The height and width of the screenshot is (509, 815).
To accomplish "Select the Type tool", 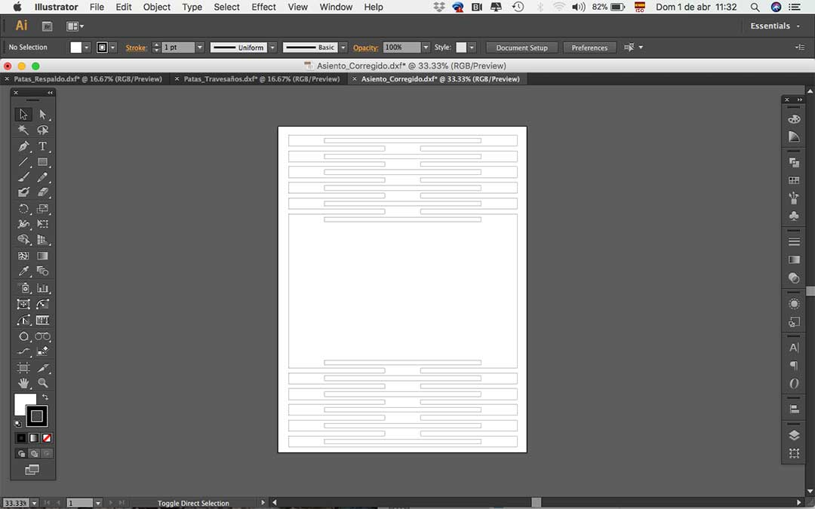I will pyautogui.click(x=42, y=146).
